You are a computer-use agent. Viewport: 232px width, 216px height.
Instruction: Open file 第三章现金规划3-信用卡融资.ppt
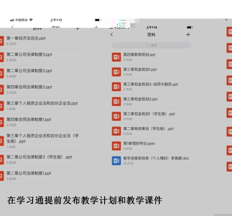(x=151, y=84)
